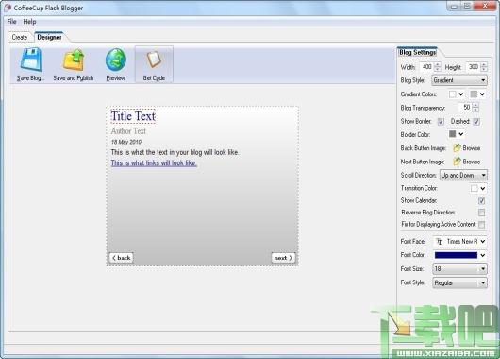
Task: Click the sample link text in preview
Action: [154, 162]
